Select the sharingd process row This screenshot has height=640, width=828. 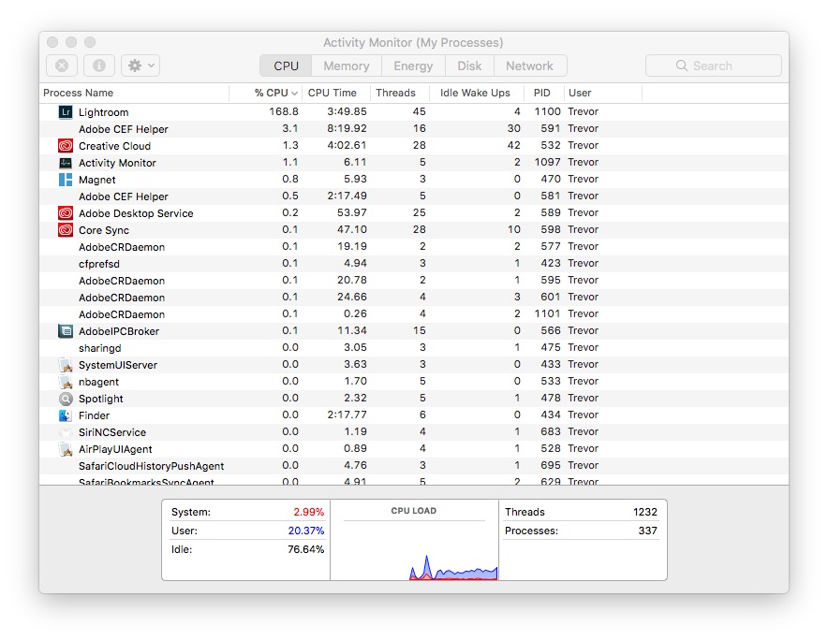414,348
